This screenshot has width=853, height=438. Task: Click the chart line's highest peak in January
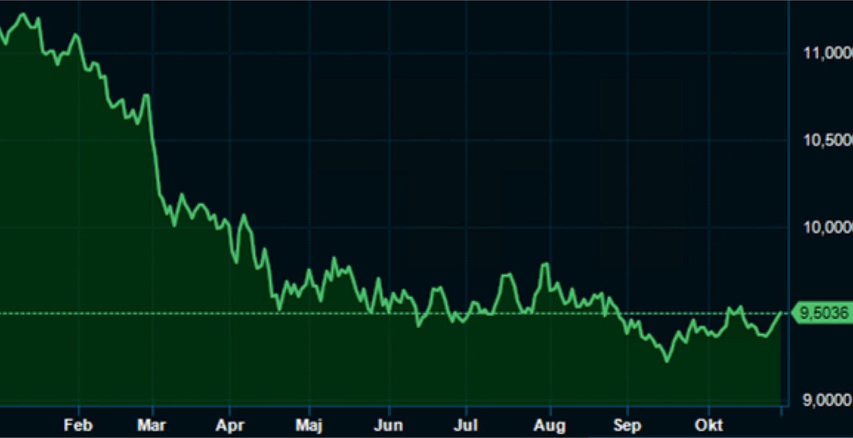pyautogui.click(x=23, y=14)
